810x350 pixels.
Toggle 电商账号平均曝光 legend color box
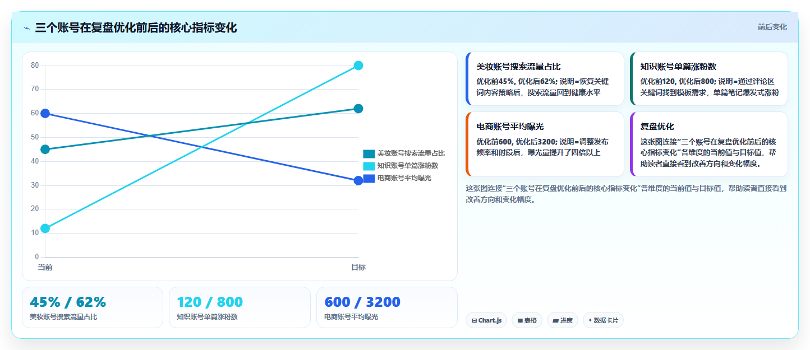[x=369, y=178]
